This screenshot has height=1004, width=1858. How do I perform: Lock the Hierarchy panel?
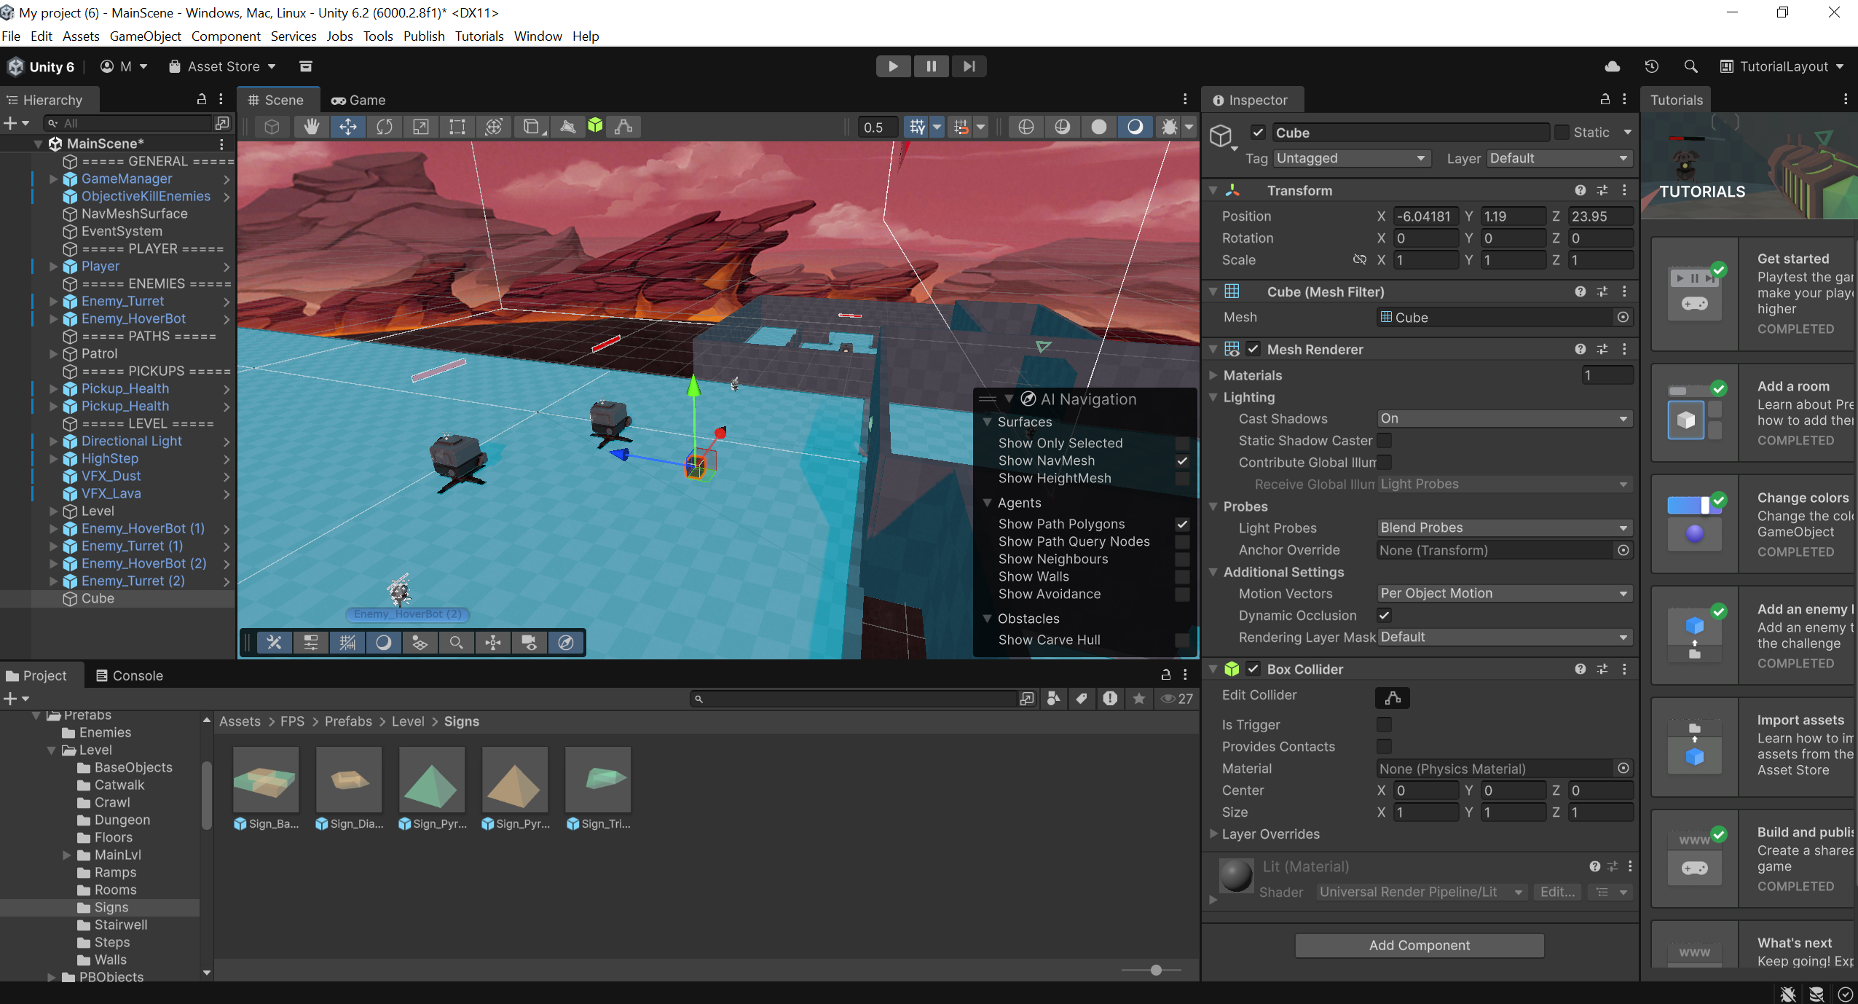[202, 99]
